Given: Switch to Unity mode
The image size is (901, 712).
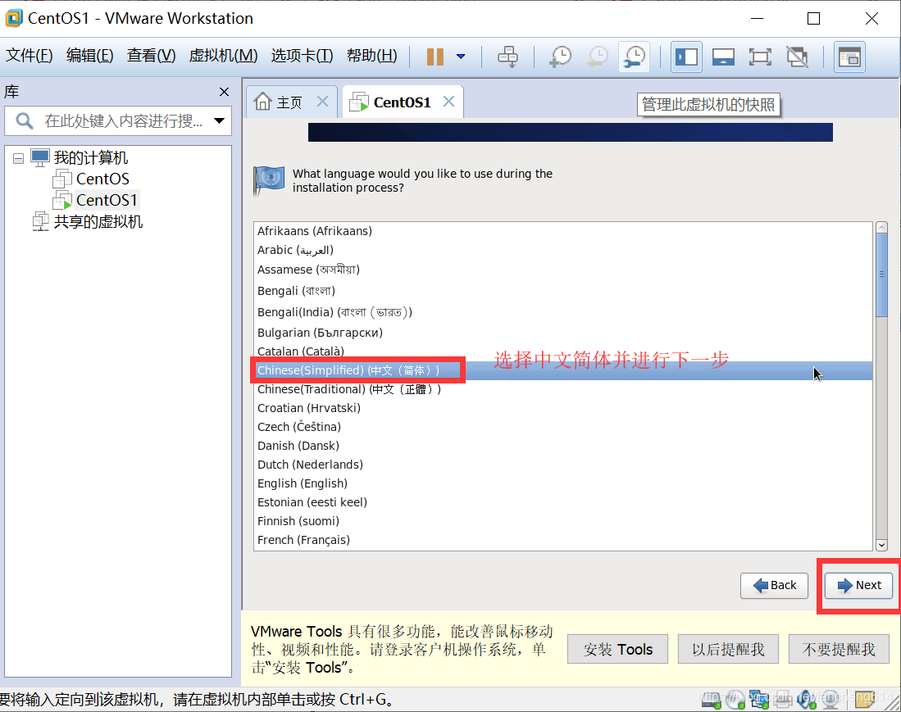Looking at the screenshot, I should click(x=797, y=57).
